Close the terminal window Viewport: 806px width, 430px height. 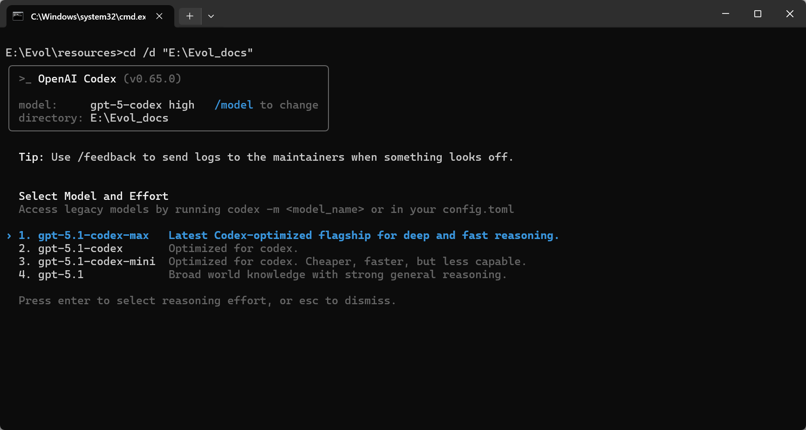tap(790, 14)
